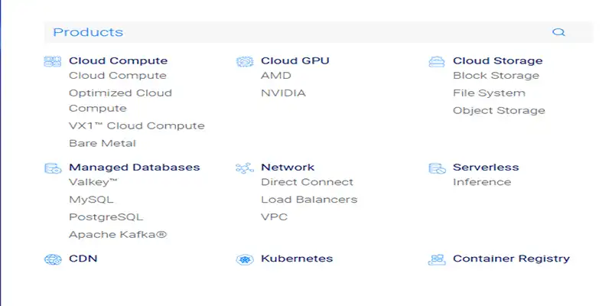Select the AMD GPU link

(x=276, y=75)
